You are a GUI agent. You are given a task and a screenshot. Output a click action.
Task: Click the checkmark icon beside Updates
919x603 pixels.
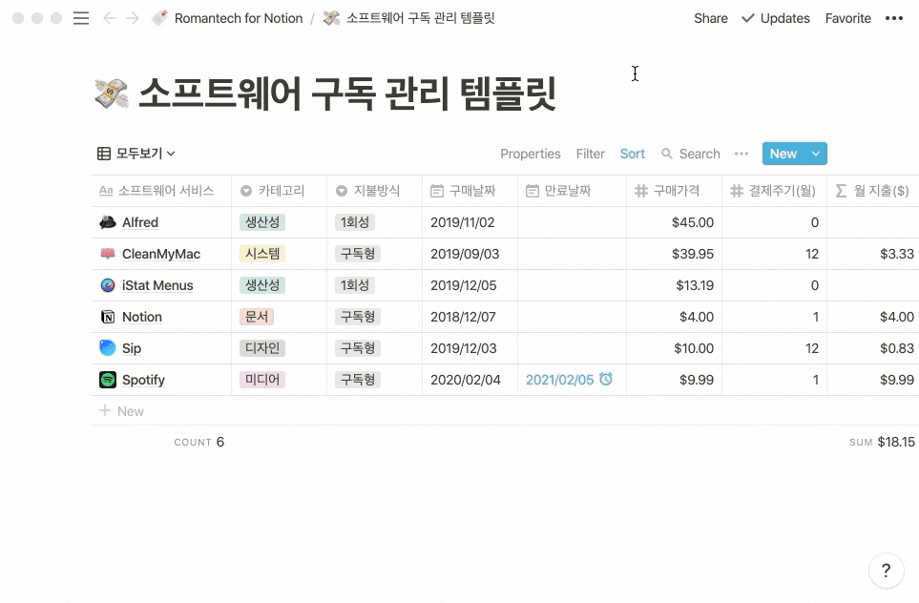point(748,18)
